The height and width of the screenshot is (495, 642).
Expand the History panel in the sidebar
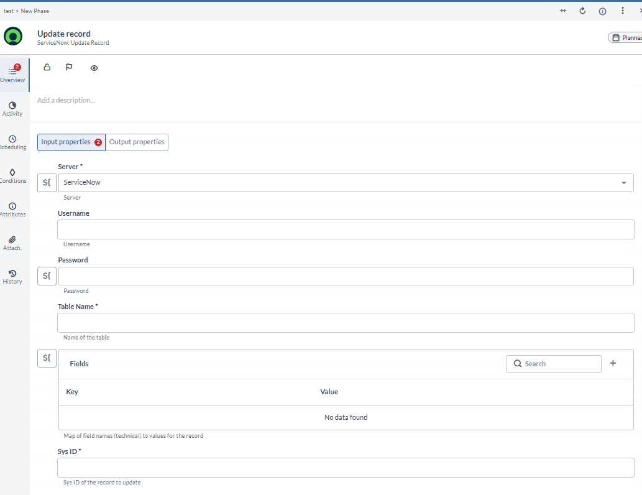13,276
